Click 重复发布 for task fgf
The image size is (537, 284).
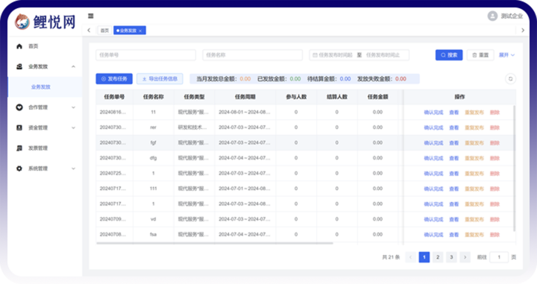(474, 143)
